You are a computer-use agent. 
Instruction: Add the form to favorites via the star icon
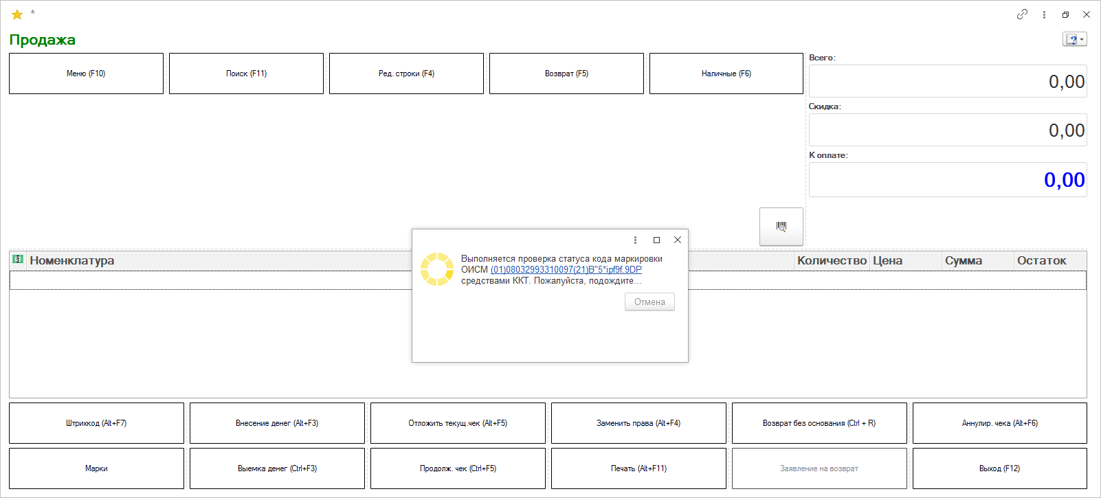pos(17,14)
